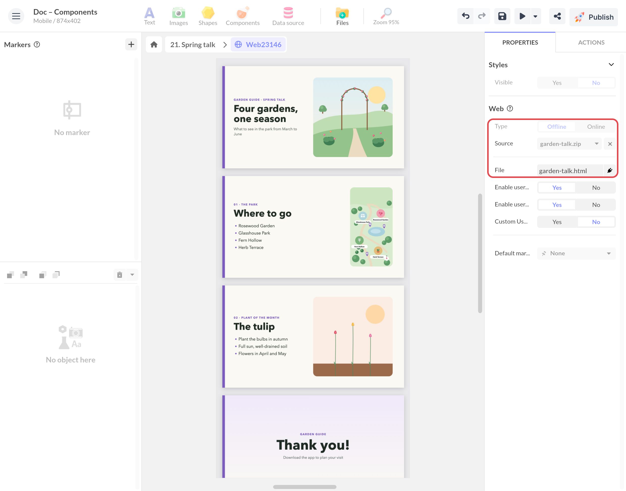This screenshot has width=626, height=491.
Task: Go to home in breadcrumb
Action: (154, 45)
